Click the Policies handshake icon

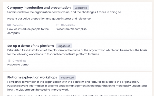pyautogui.click(x=9, y=25)
